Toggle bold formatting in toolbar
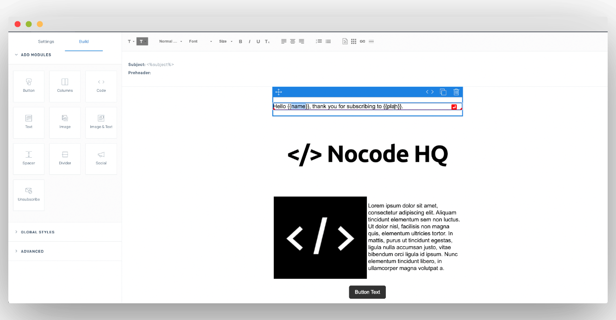The image size is (616, 320). [240, 41]
